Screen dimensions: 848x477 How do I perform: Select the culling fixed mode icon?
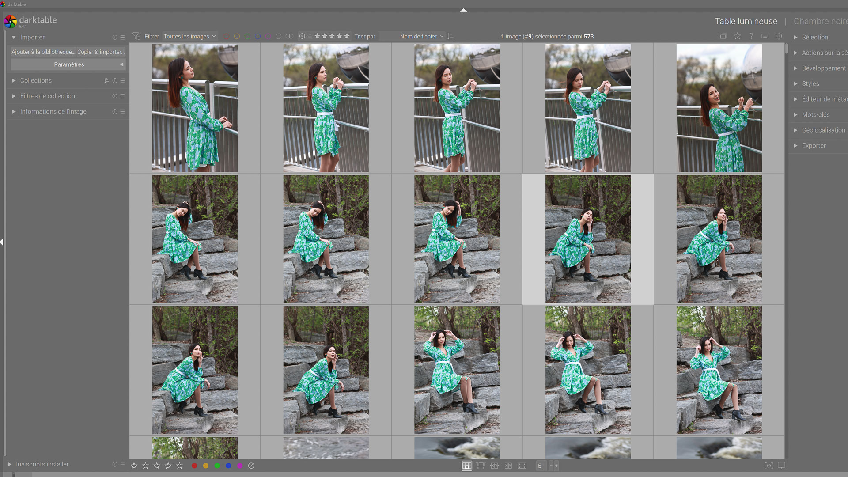coord(494,466)
